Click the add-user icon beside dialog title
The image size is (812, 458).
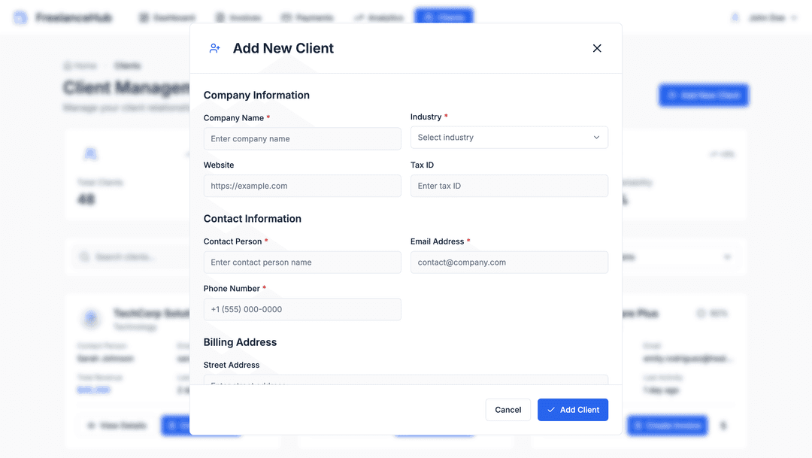point(215,48)
